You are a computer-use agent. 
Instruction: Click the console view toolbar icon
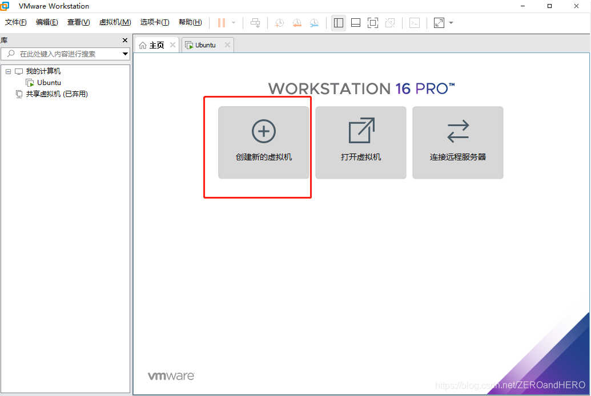coord(415,23)
